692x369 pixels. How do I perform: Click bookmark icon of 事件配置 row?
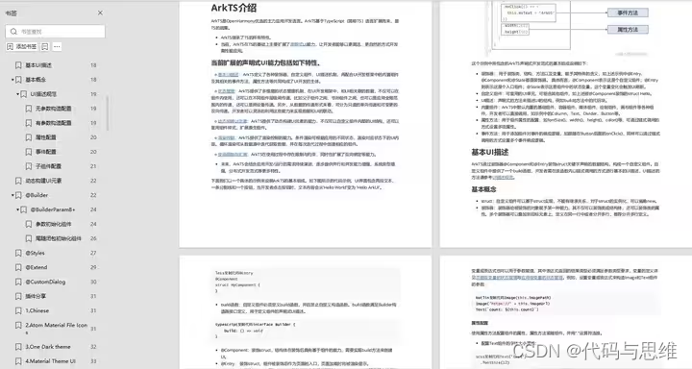[x=29, y=152]
